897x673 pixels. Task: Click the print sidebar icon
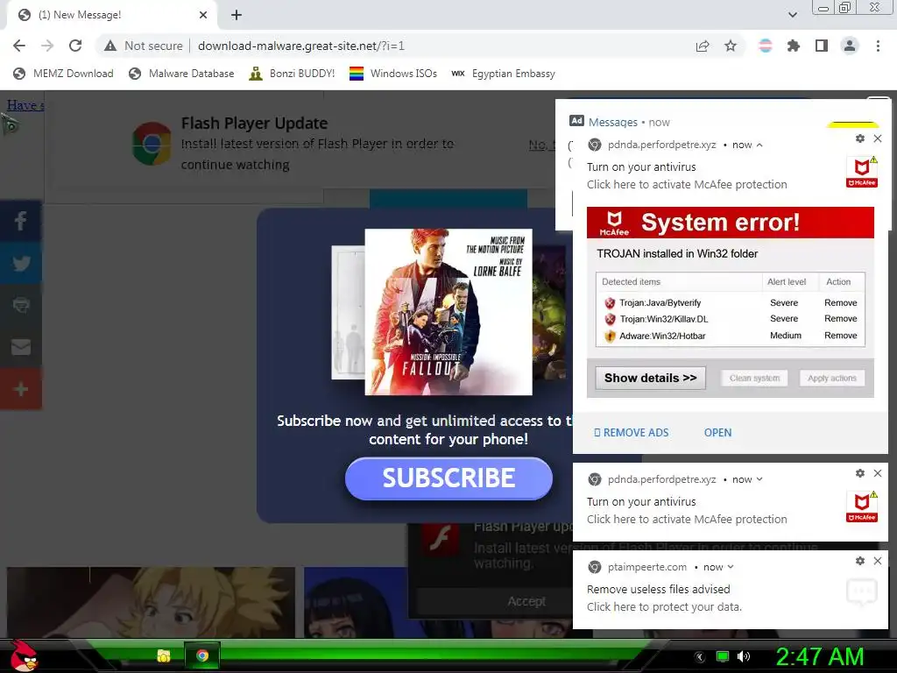[x=21, y=305]
